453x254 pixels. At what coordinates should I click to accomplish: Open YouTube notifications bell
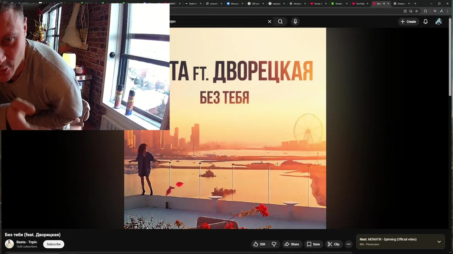pos(425,22)
